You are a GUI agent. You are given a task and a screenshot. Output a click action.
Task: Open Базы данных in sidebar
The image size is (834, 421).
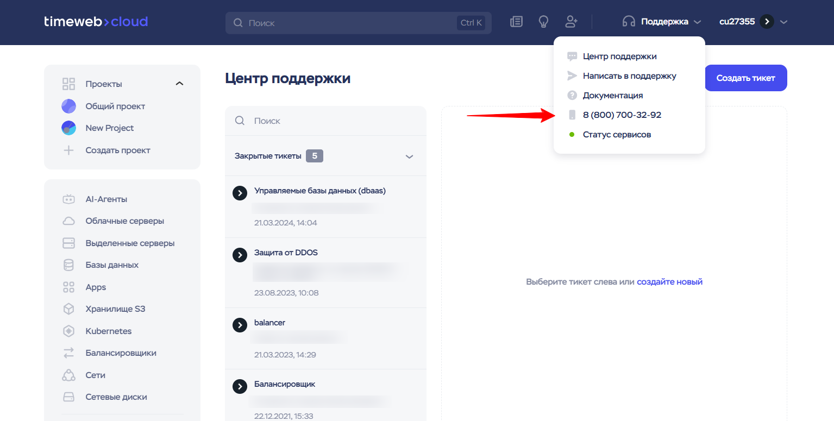[x=112, y=265]
